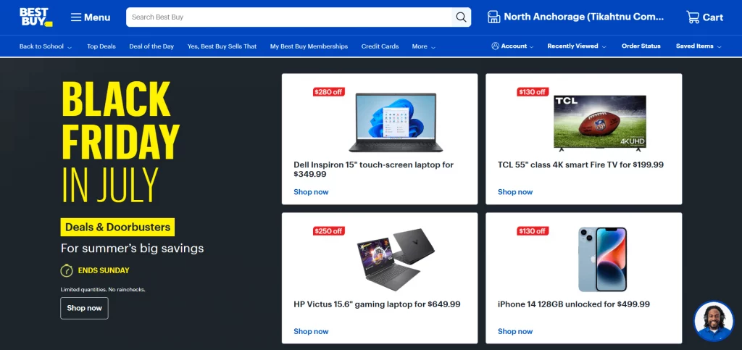Click the Dell Inspiron laptop image

(x=396, y=122)
